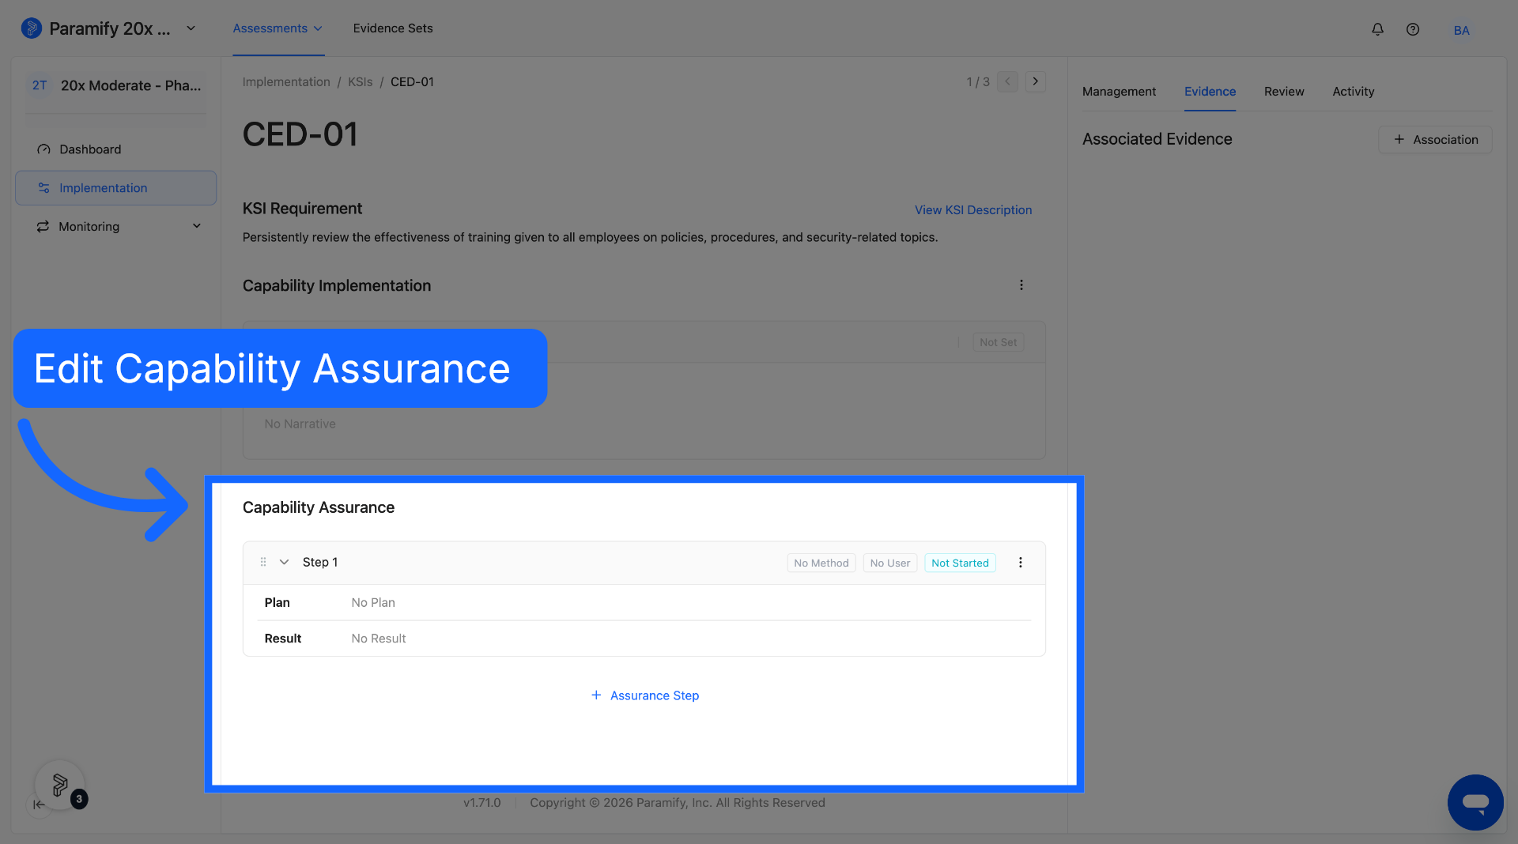The width and height of the screenshot is (1518, 844).
Task: Go to the previous KSI arrow
Action: [1007, 81]
